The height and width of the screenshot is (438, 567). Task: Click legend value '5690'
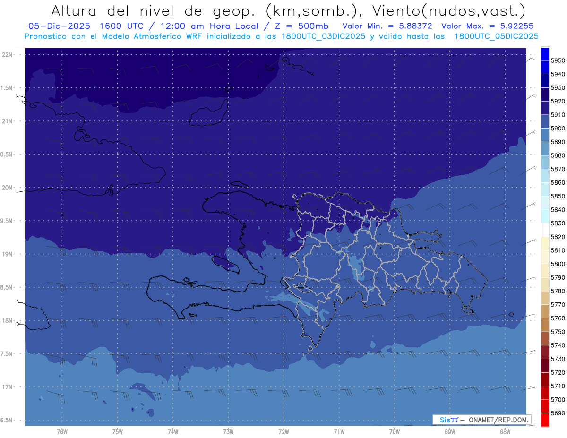pyautogui.click(x=558, y=413)
